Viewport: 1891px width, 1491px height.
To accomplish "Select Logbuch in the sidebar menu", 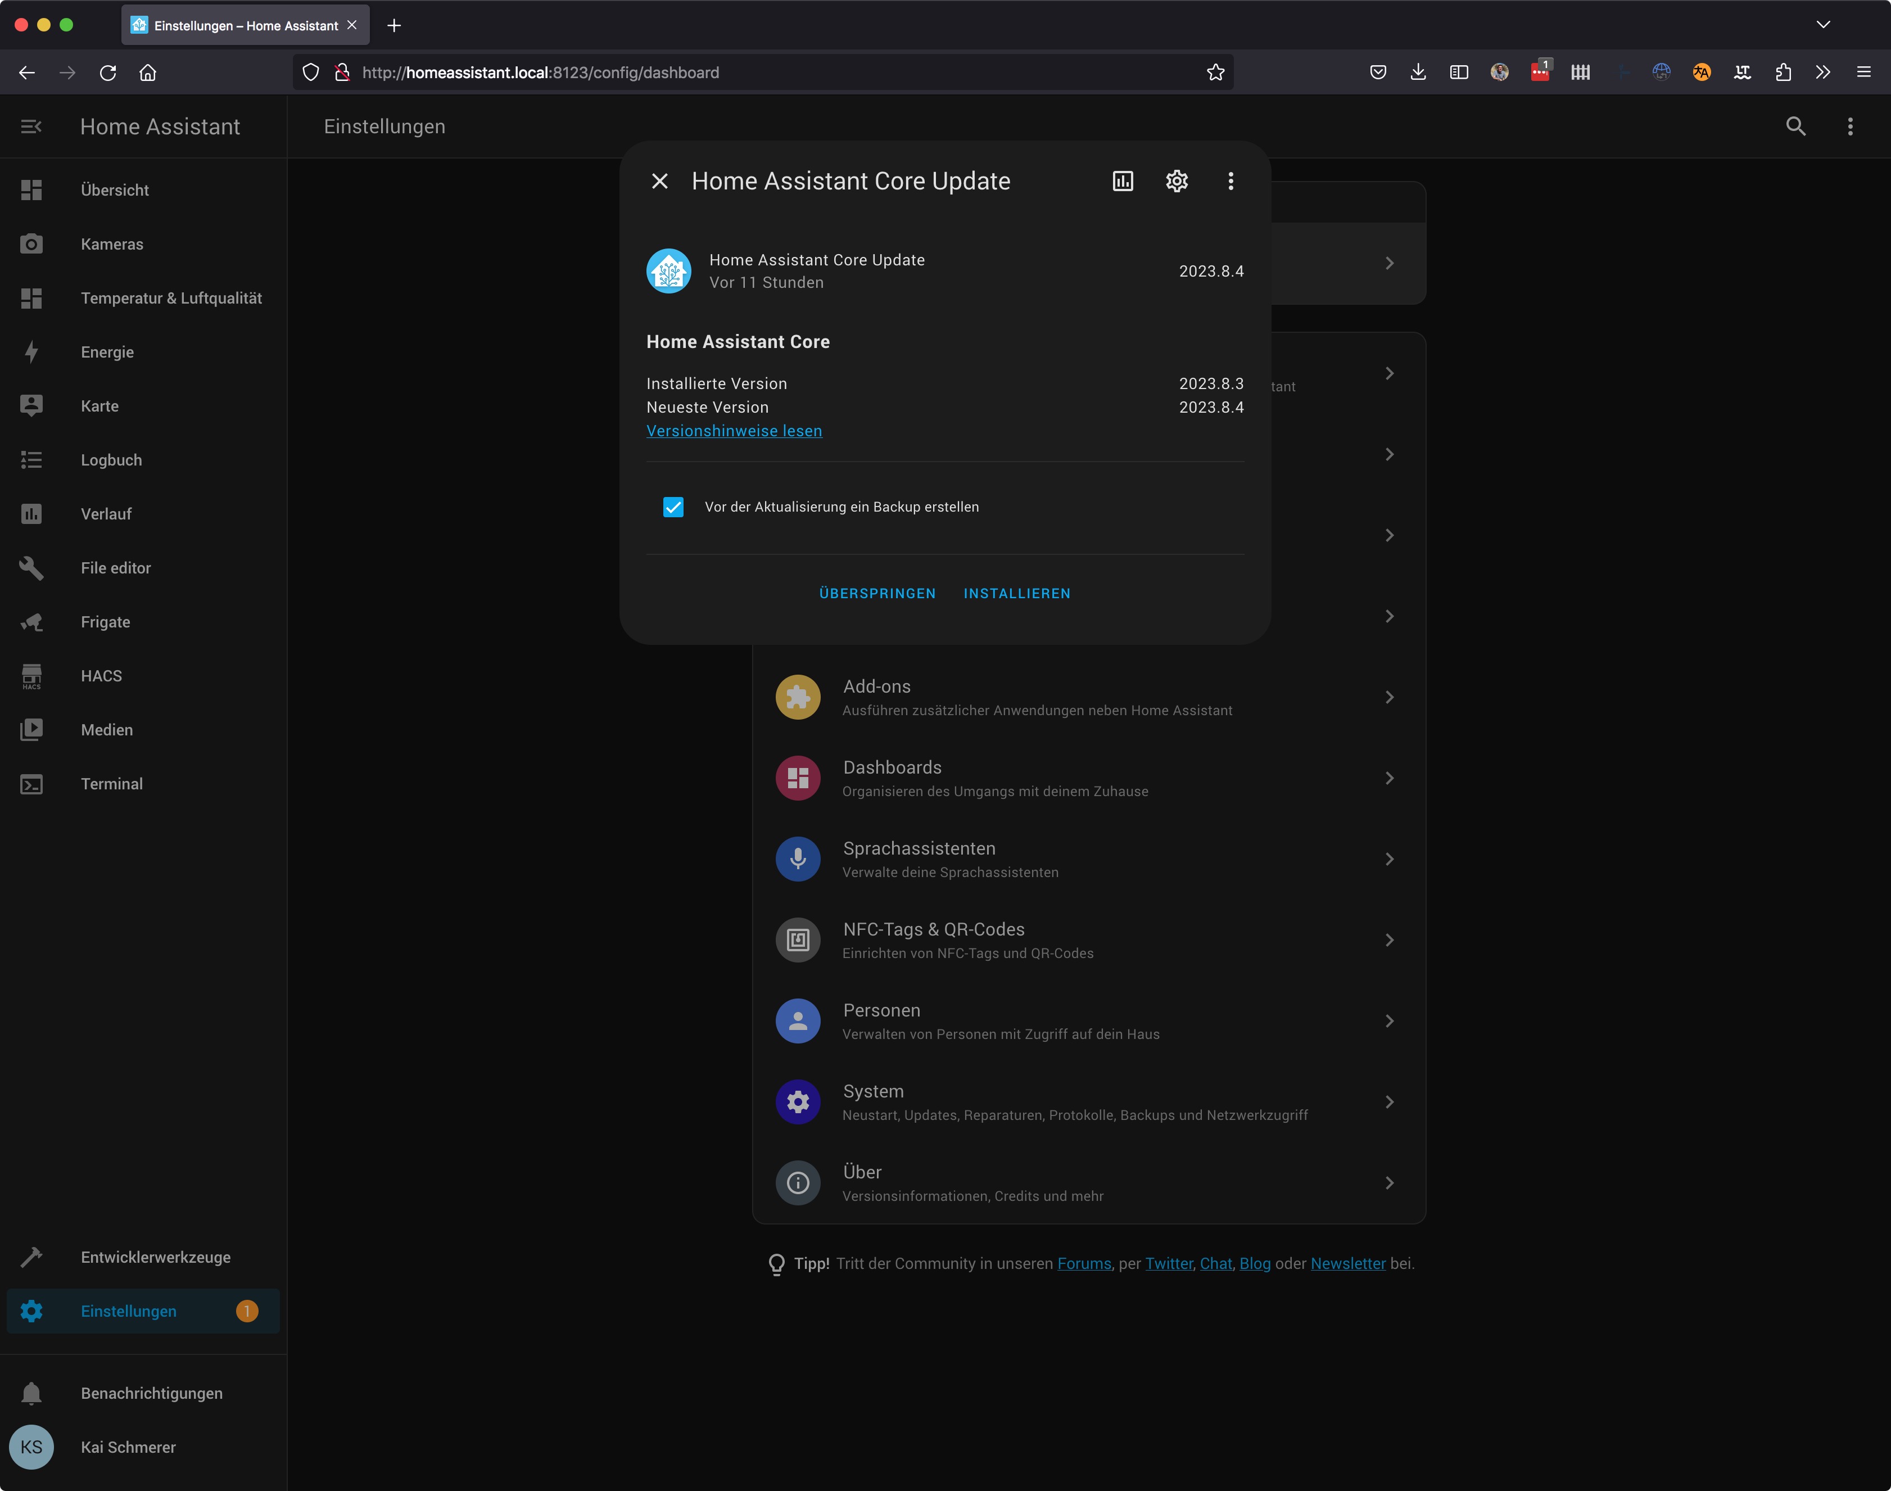I will coord(111,460).
